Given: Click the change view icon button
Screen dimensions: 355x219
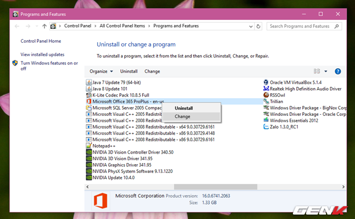Looking at the screenshot, I should pos(317,72).
